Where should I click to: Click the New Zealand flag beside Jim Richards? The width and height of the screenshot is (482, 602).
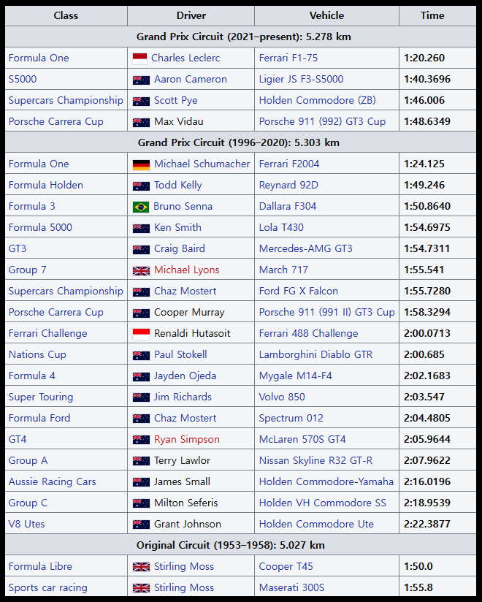pyautogui.click(x=141, y=397)
